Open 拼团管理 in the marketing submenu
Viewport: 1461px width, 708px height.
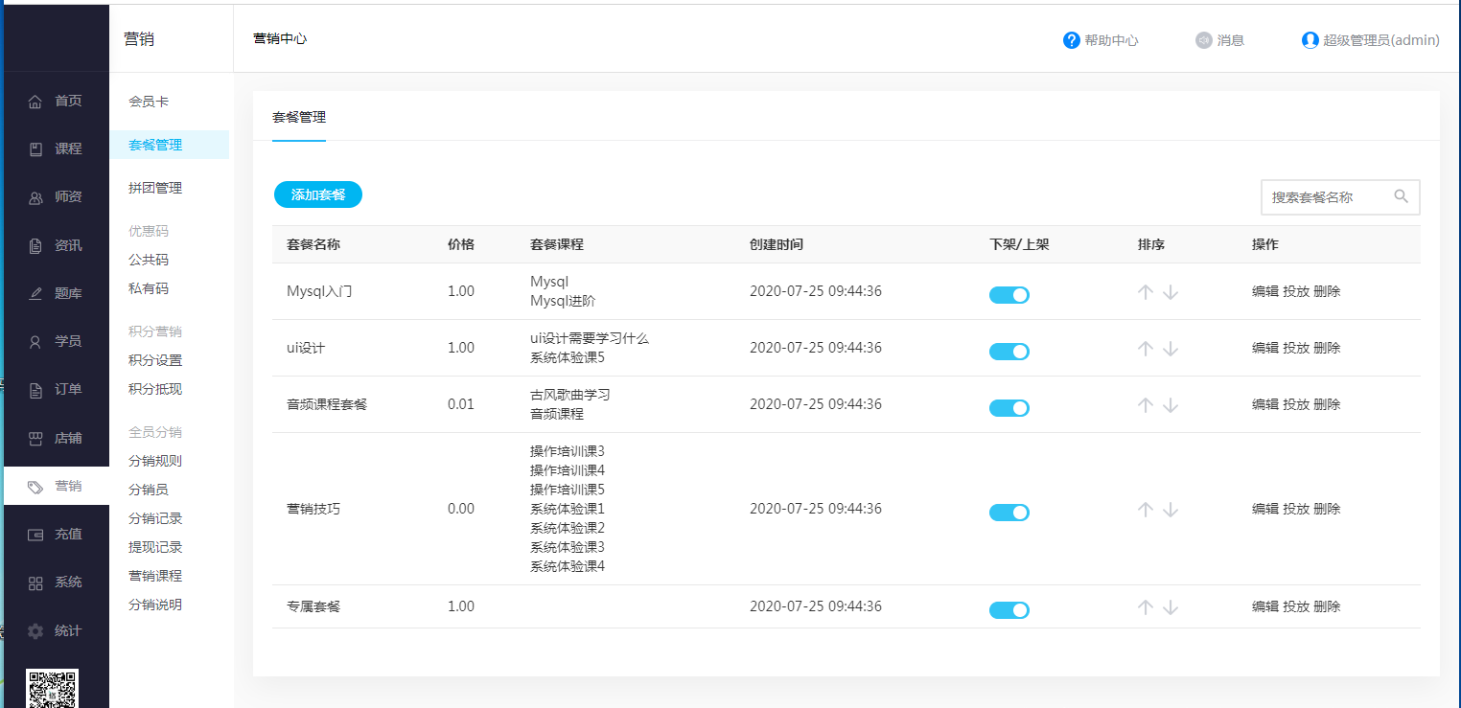(155, 189)
